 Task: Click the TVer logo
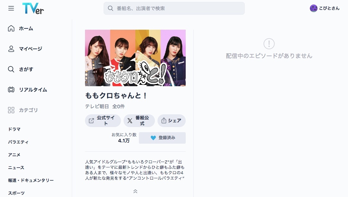tap(33, 8)
